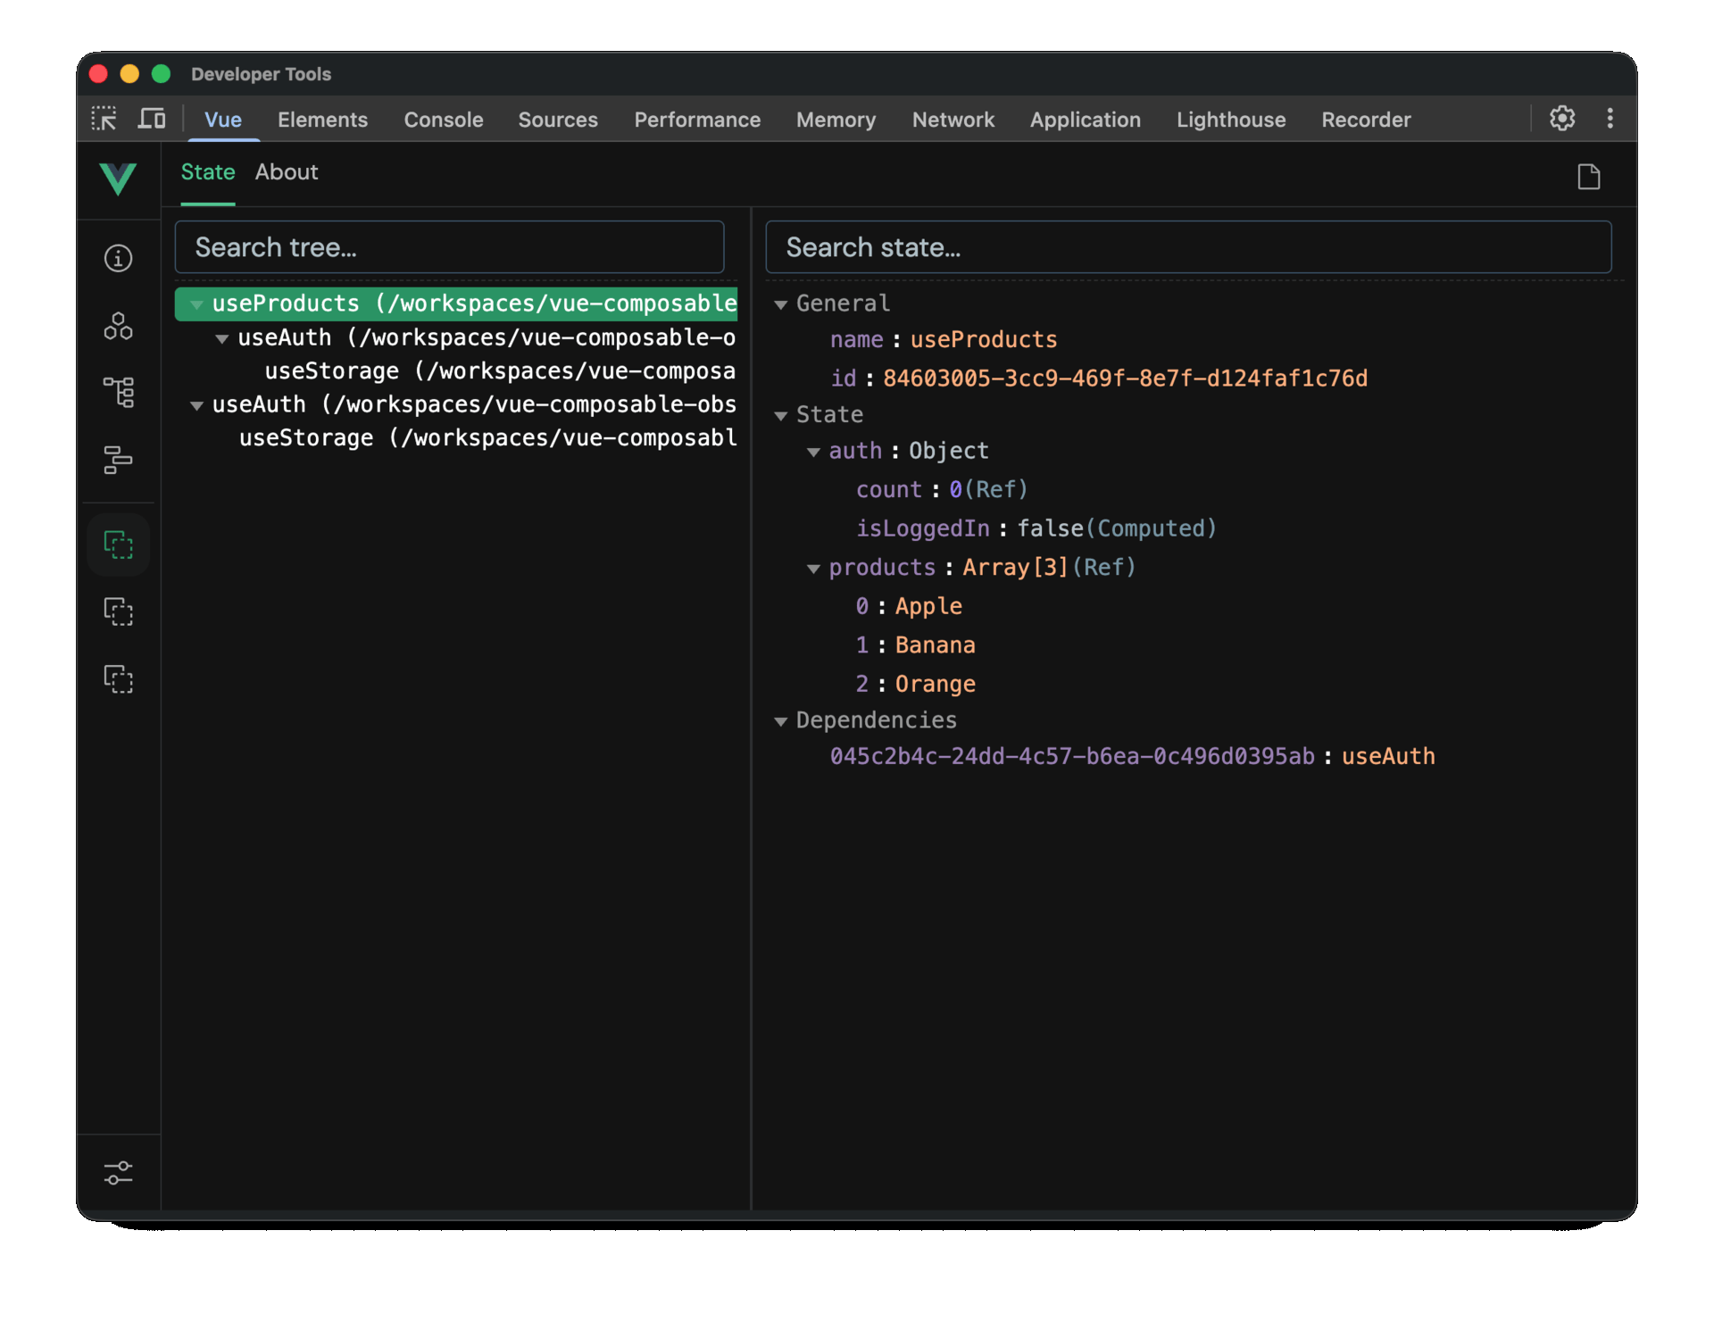Open the Sources tab
1714x1322 pixels.
tap(558, 120)
